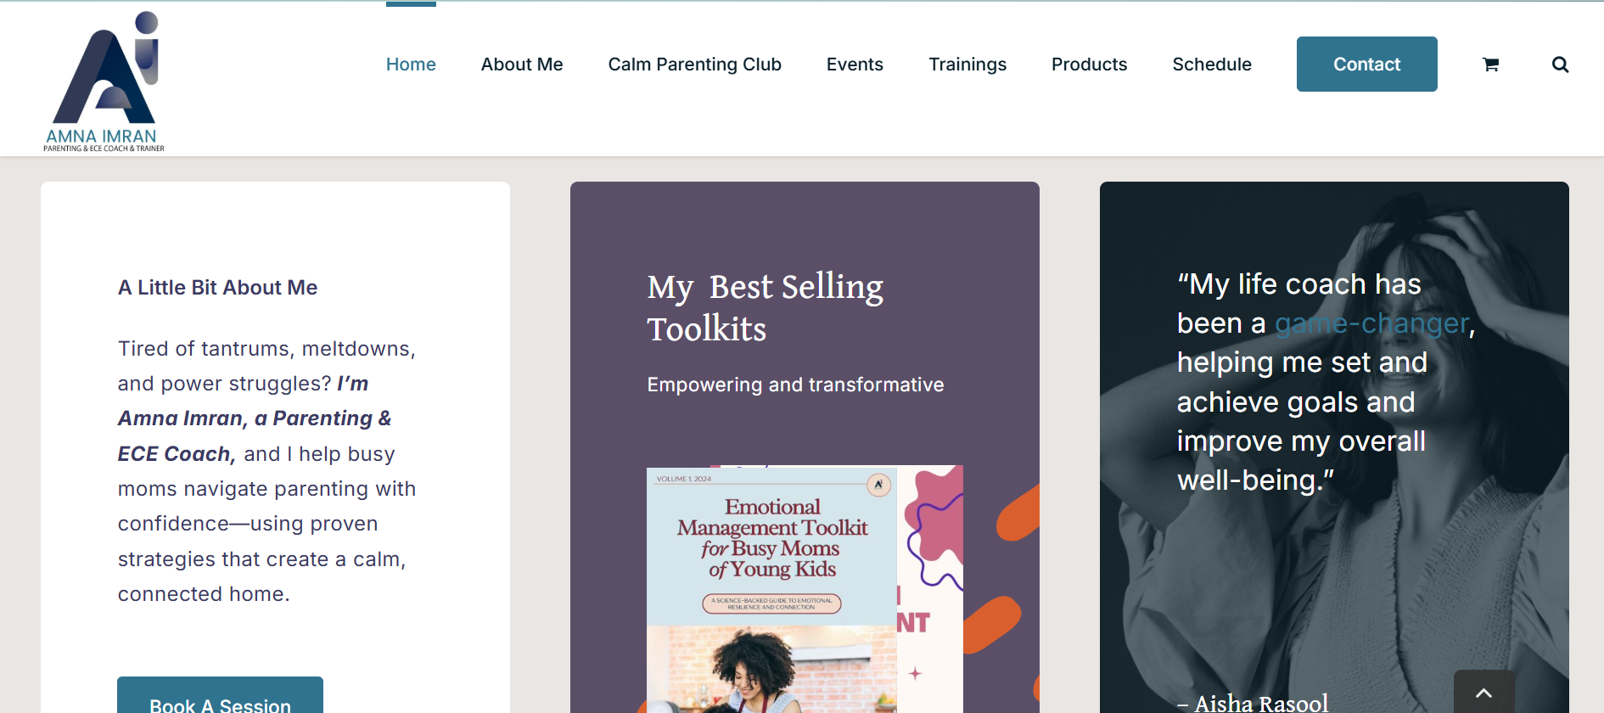Screen dimensions: 1604x713
Task: Select Calm Parenting Club in navigation
Action: click(x=694, y=65)
